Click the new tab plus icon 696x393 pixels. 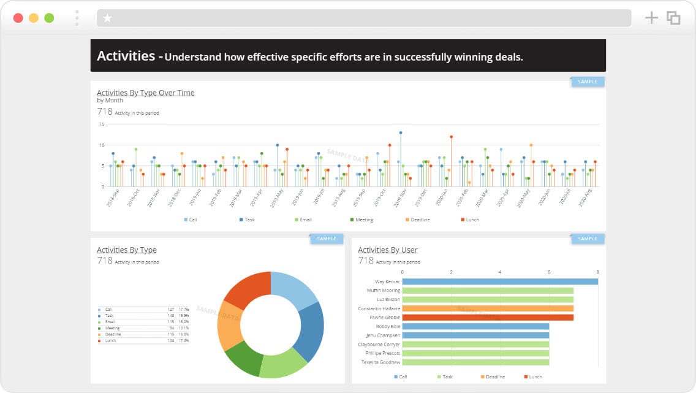(651, 17)
